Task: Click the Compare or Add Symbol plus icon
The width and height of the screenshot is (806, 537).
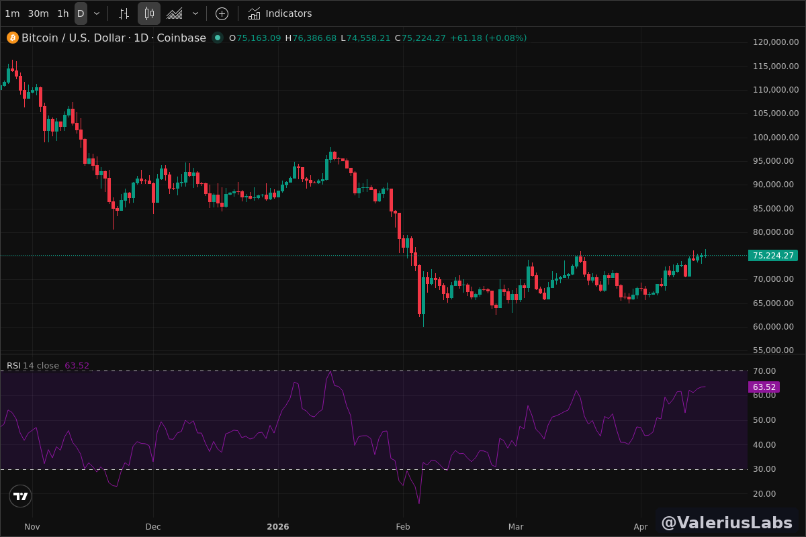Action: coord(222,13)
